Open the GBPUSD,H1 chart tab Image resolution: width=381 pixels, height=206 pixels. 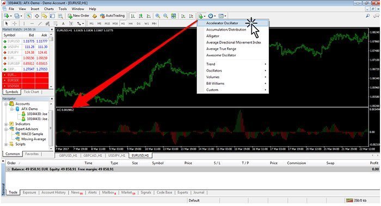tap(68, 155)
